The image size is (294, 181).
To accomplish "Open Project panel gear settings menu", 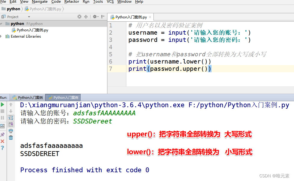I will tap(95, 17).
